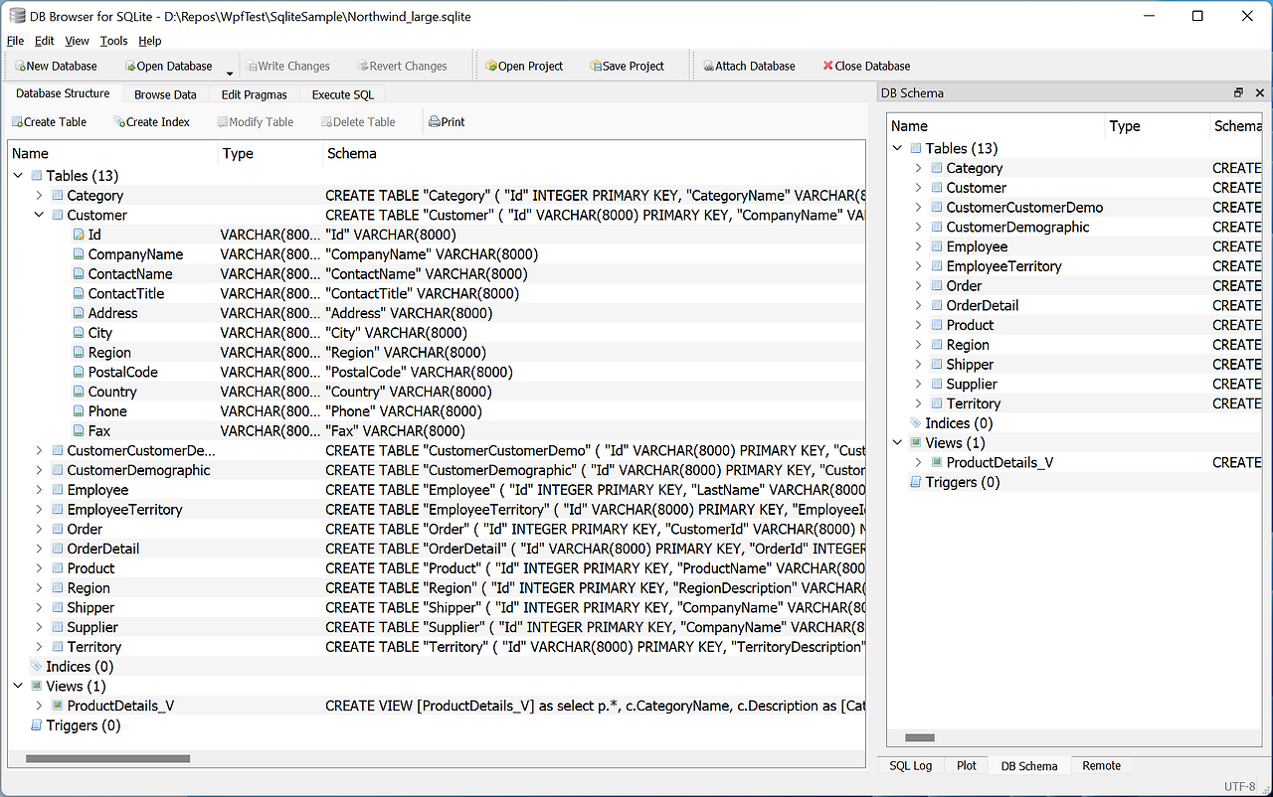Attach another database
1273x797 pixels.
(749, 66)
